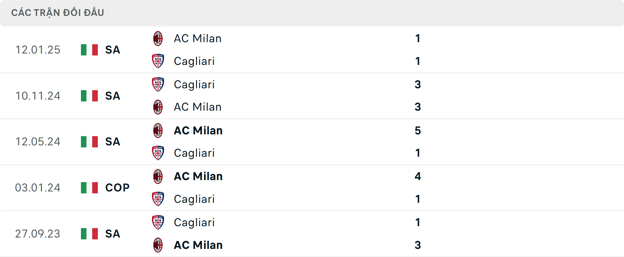Open the AC Milan team page from the top row
This screenshot has height=257, width=624.
tap(197, 38)
